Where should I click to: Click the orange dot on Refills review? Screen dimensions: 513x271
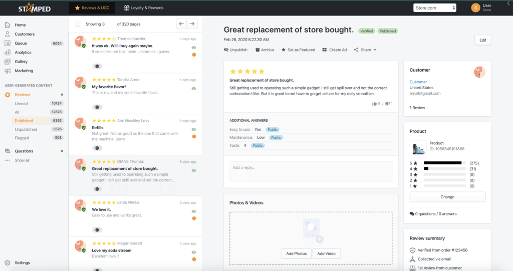coord(194,136)
